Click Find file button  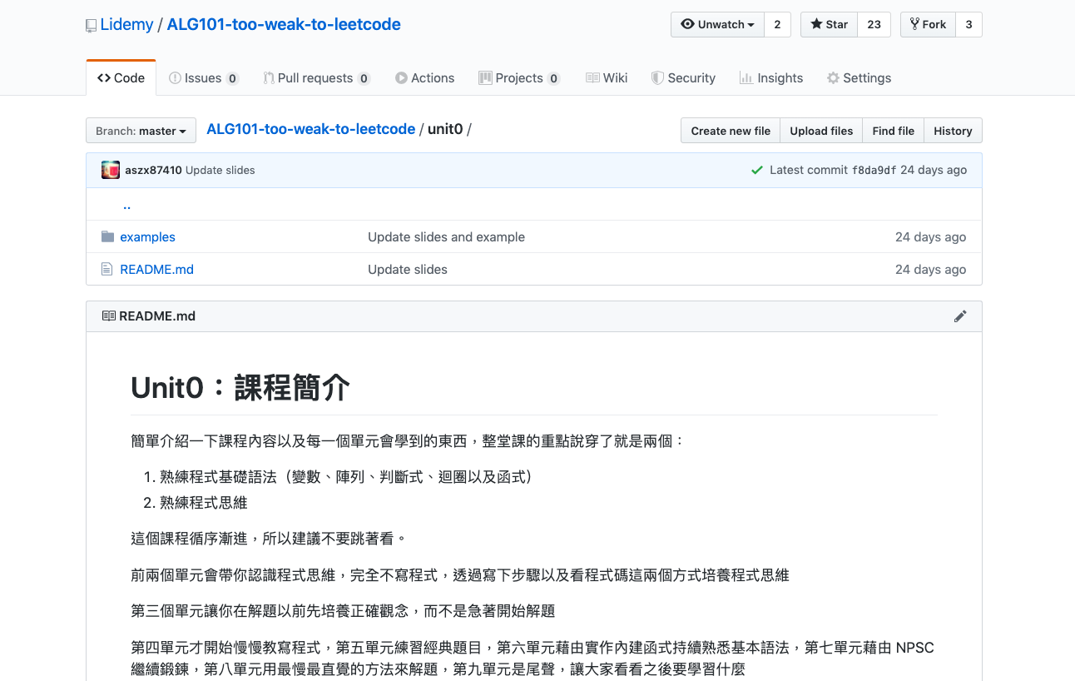point(893,131)
